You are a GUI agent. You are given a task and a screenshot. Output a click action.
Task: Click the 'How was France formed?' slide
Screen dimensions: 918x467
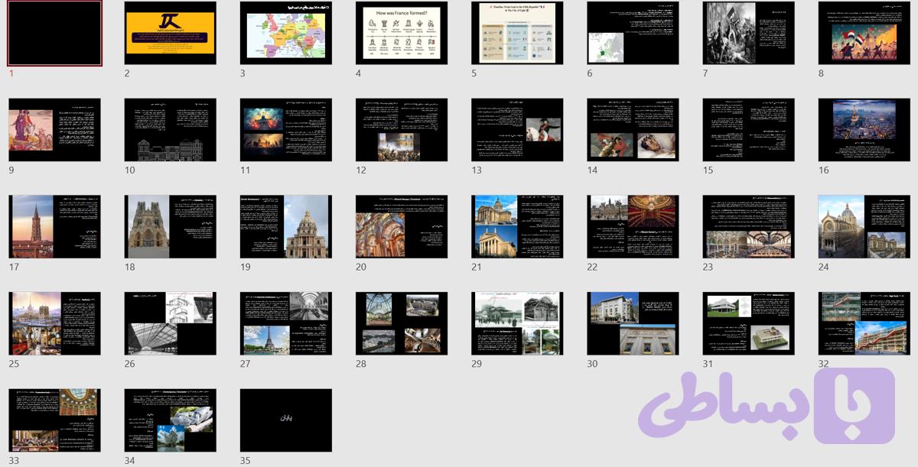402,33
